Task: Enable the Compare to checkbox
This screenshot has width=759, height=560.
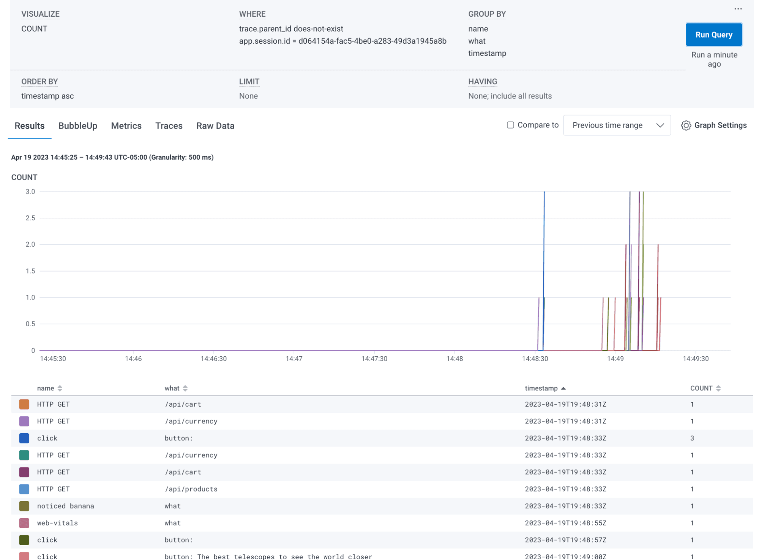Action: (x=510, y=125)
